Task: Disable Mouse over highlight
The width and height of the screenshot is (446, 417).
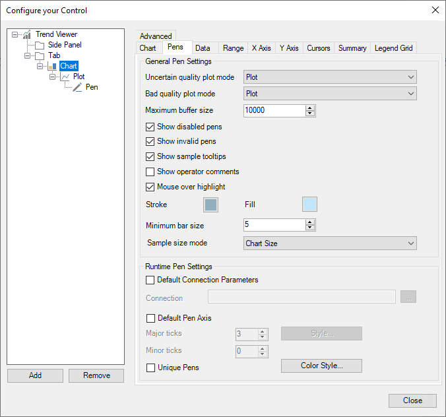Action: pos(150,187)
